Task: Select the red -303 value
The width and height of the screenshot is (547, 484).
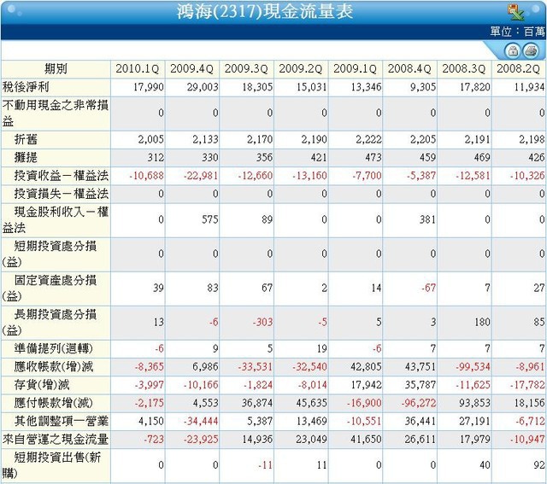Action: (x=262, y=322)
